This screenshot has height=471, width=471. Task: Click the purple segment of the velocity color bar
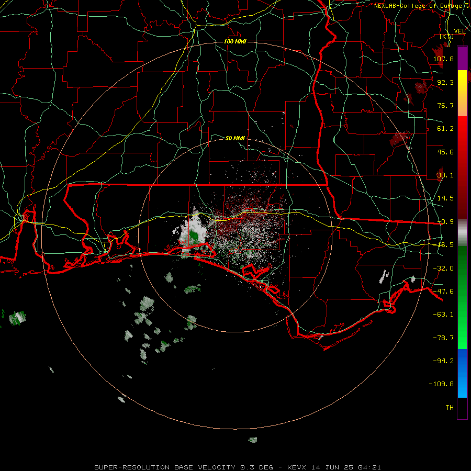tap(462, 58)
